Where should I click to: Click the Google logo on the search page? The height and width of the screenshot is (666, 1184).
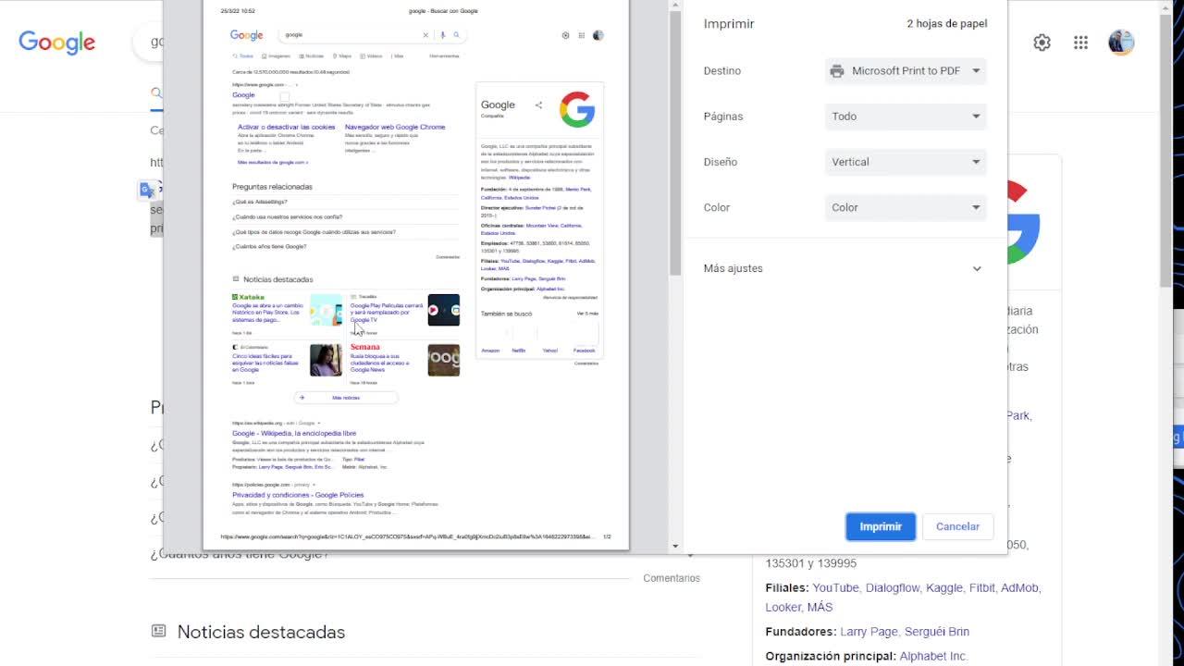(57, 43)
